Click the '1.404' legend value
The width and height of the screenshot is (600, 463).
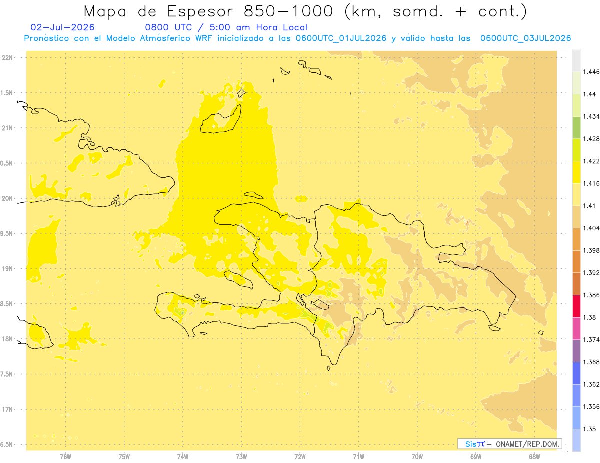(591, 228)
